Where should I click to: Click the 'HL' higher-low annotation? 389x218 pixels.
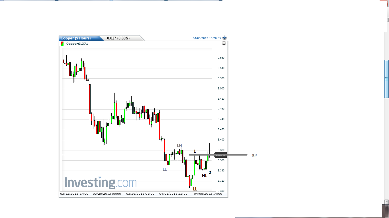coord(204,176)
